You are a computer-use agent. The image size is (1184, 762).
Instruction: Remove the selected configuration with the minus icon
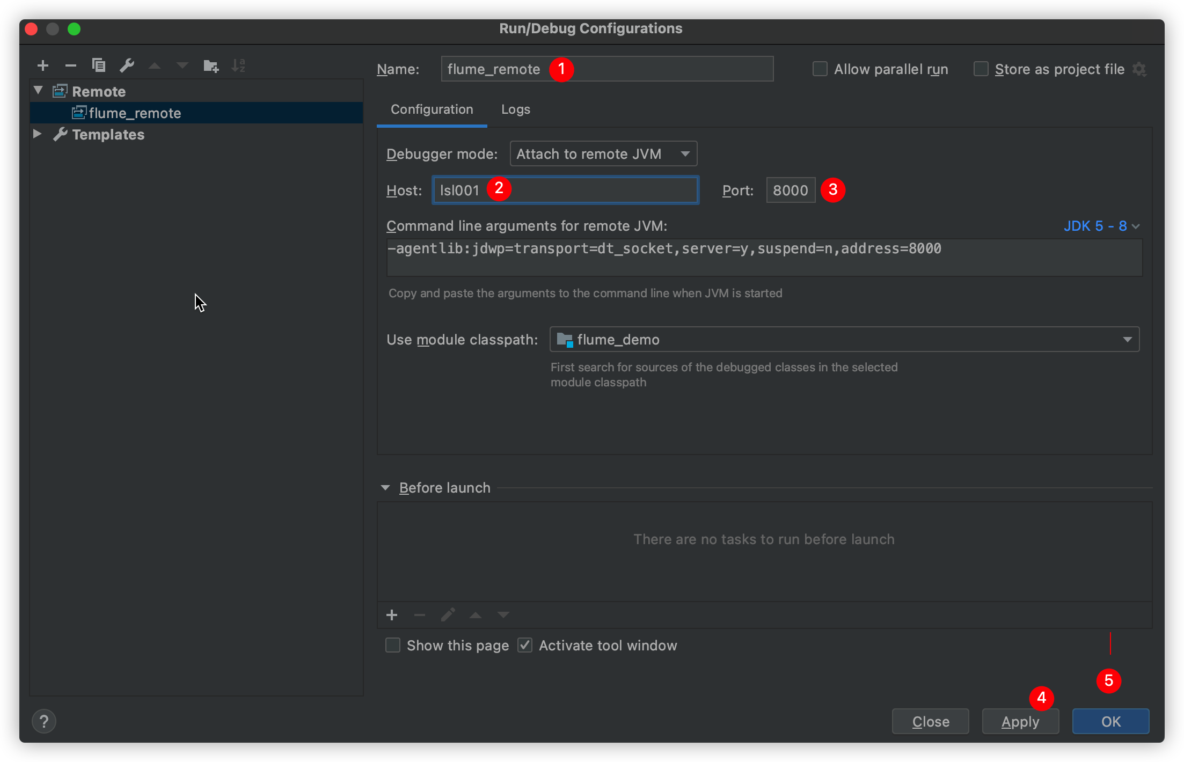tap(71, 65)
